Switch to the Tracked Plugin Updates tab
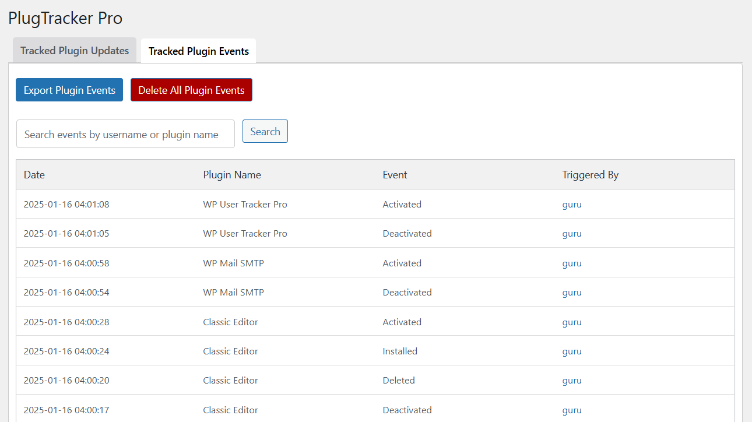 pyautogui.click(x=75, y=51)
